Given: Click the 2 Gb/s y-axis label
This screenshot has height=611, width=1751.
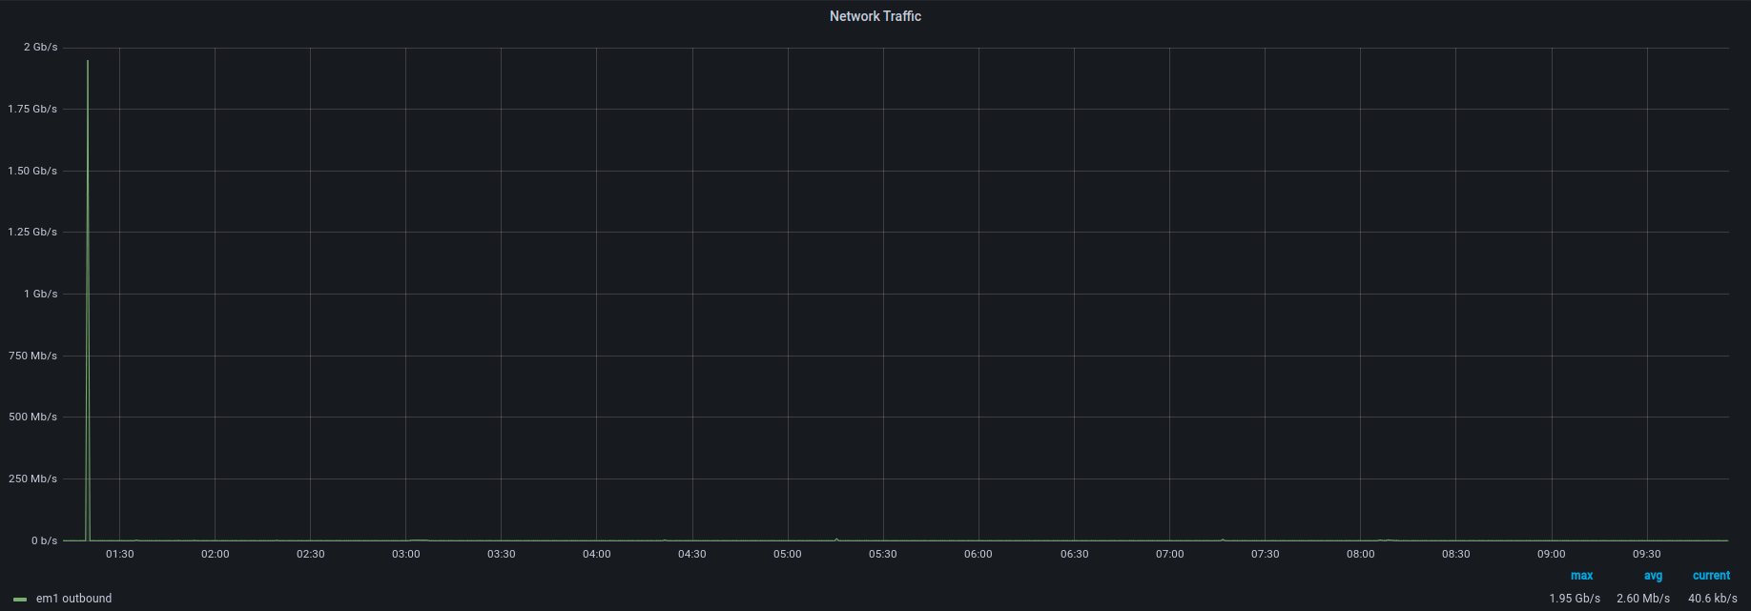Looking at the screenshot, I should [40, 47].
